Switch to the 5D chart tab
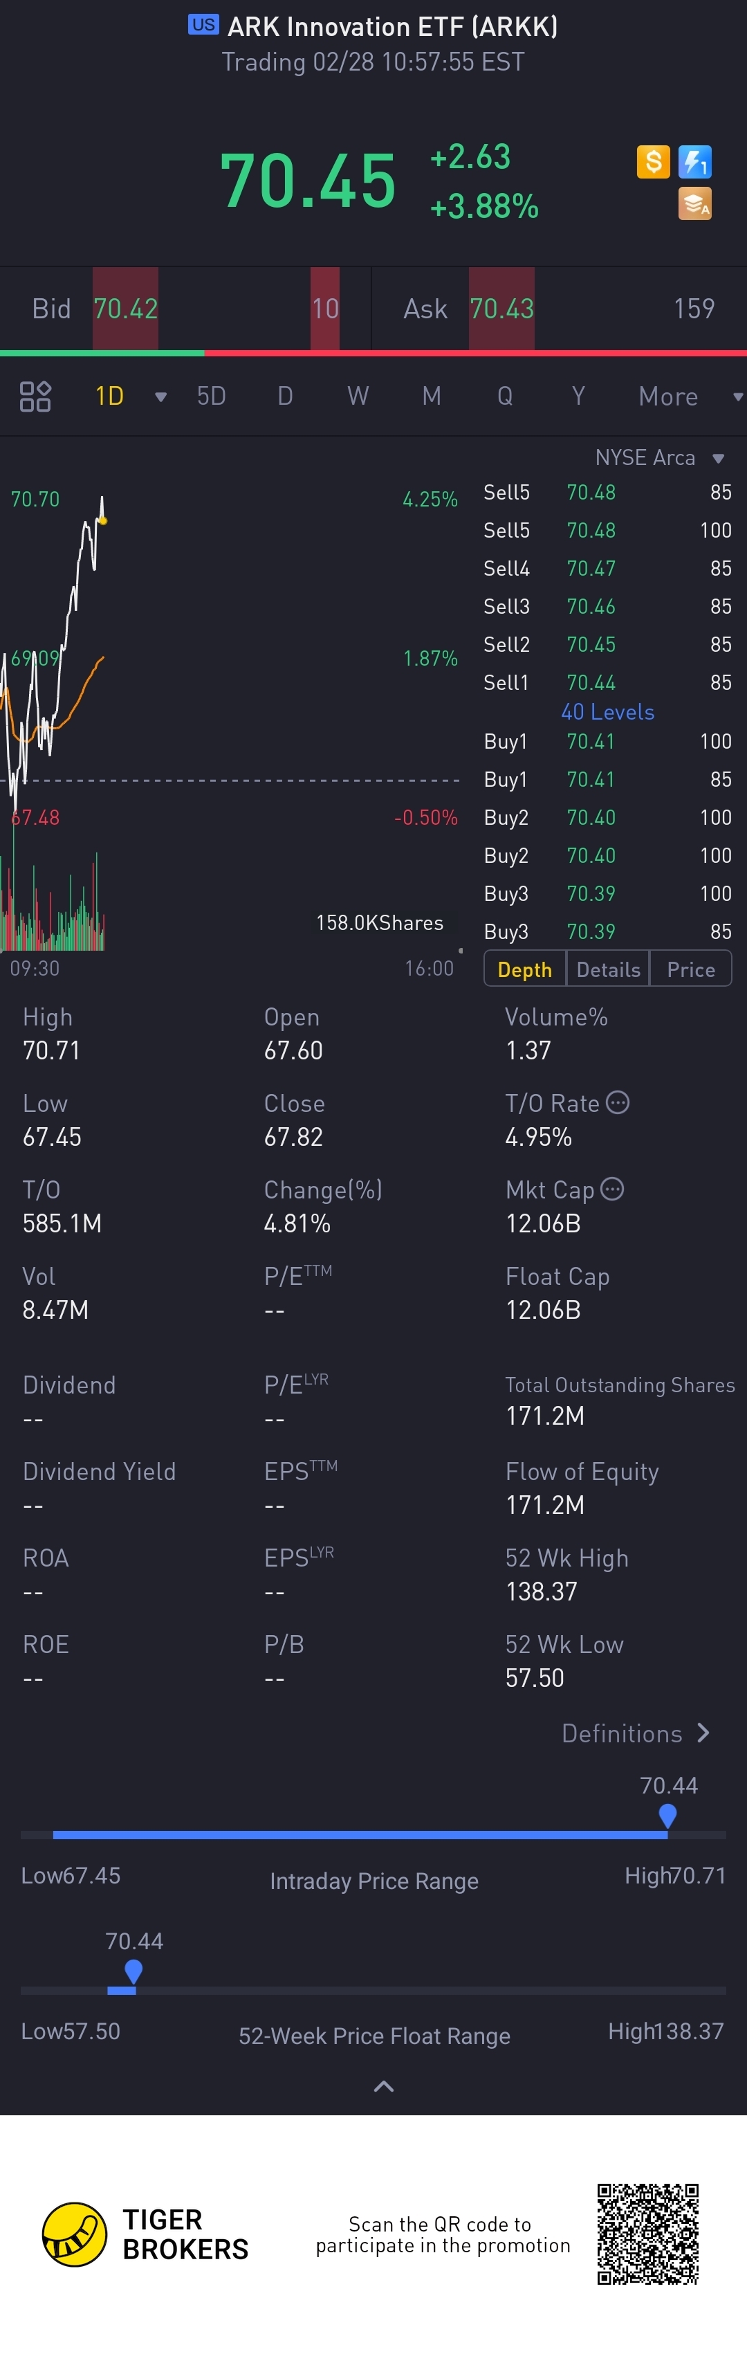Viewport: 747px width, 2354px height. [x=211, y=396]
